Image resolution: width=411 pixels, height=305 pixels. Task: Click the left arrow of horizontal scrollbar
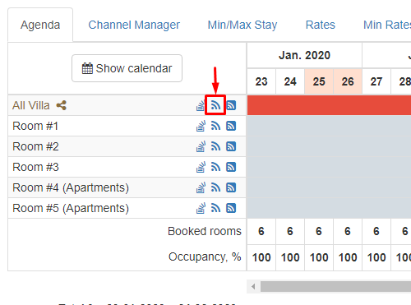[253, 287]
